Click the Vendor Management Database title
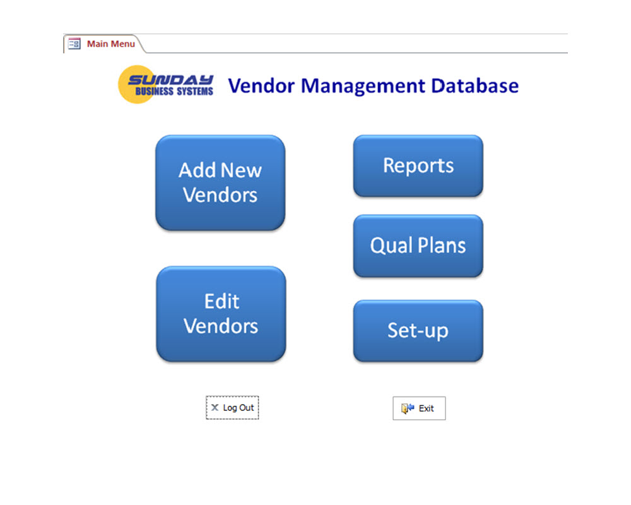The width and height of the screenshot is (631, 505). click(x=374, y=85)
